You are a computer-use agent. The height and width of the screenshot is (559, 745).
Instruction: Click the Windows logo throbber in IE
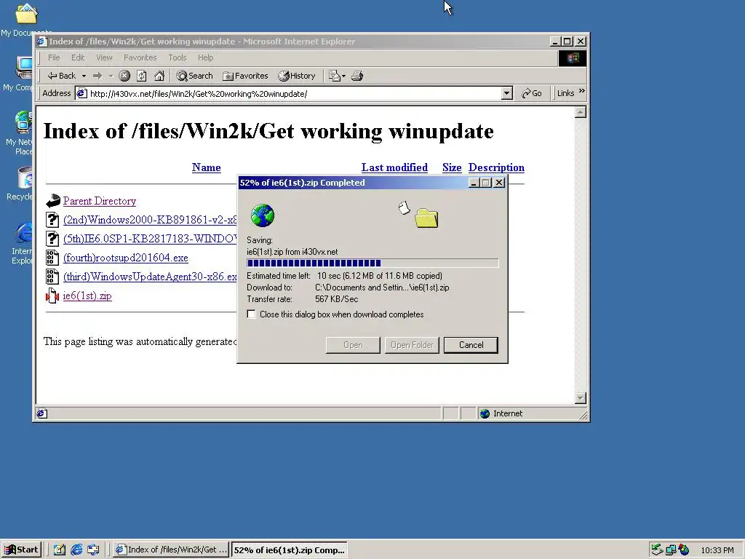pos(573,58)
